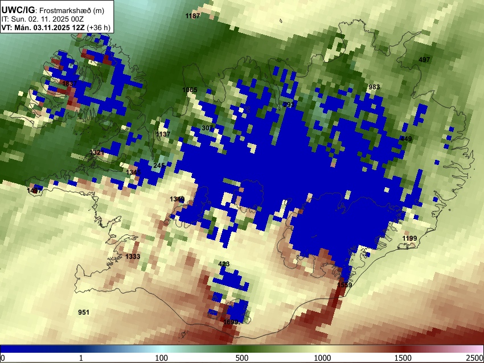This screenshot has width=484, height=363.
Task: Click the colour scale tick label 2500
Action: click(475, 358)
